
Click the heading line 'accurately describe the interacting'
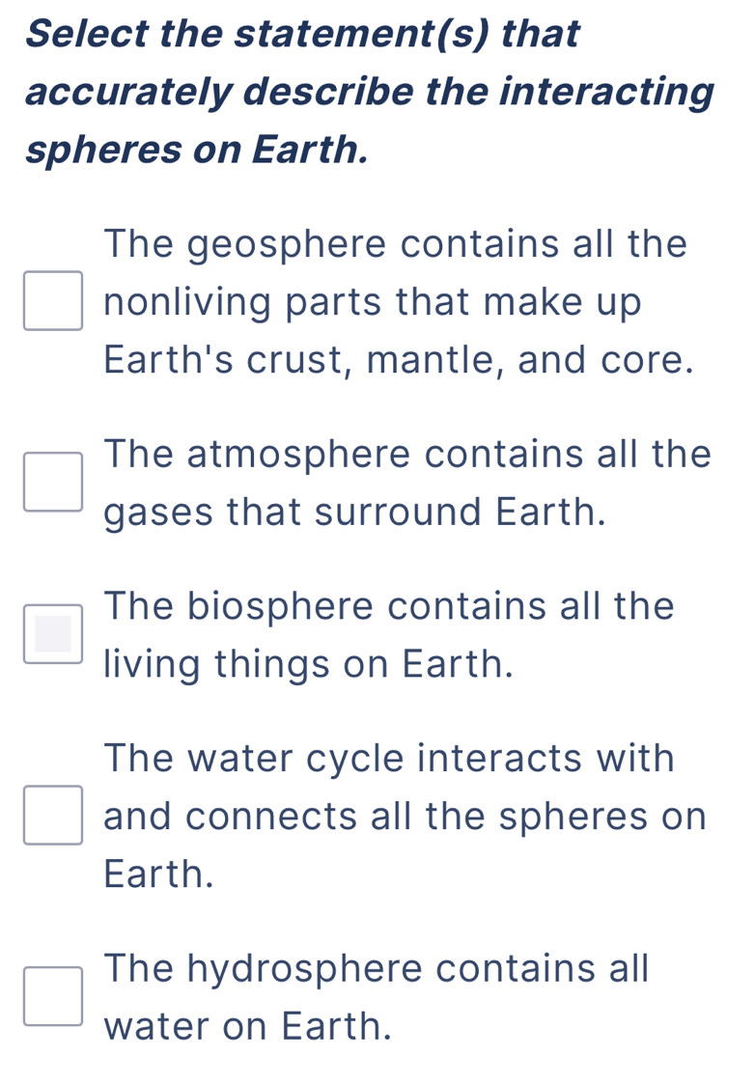point(371,93)
